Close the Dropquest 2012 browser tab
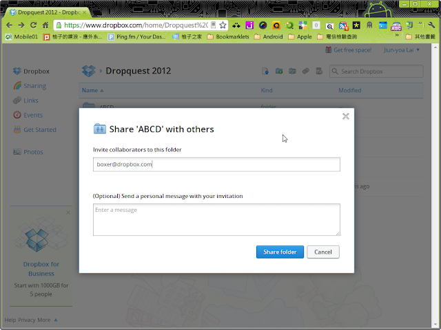This screenshot has width=441, height=330. point(84,12)
